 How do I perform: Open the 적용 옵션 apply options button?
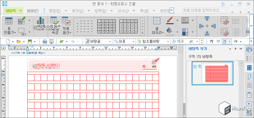point(66,25)
